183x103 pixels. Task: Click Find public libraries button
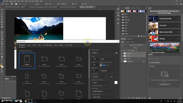164,84
